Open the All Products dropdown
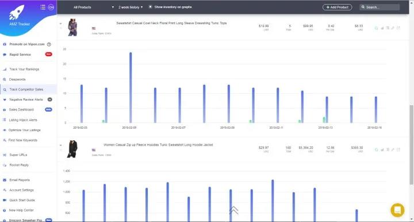This screenshot has height=222, width=414. point(94,7)
